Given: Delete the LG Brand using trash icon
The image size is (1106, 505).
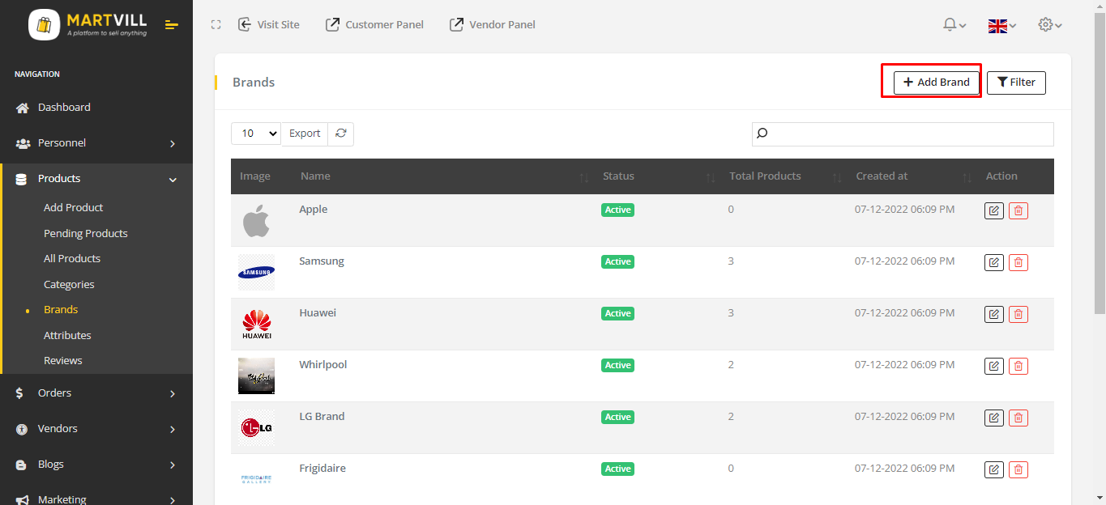Looking at the screenshot, I should tap(1018, 418).
